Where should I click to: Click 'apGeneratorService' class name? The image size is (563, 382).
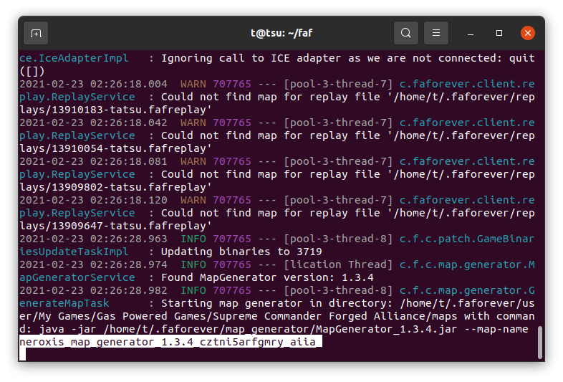point(77,277)
